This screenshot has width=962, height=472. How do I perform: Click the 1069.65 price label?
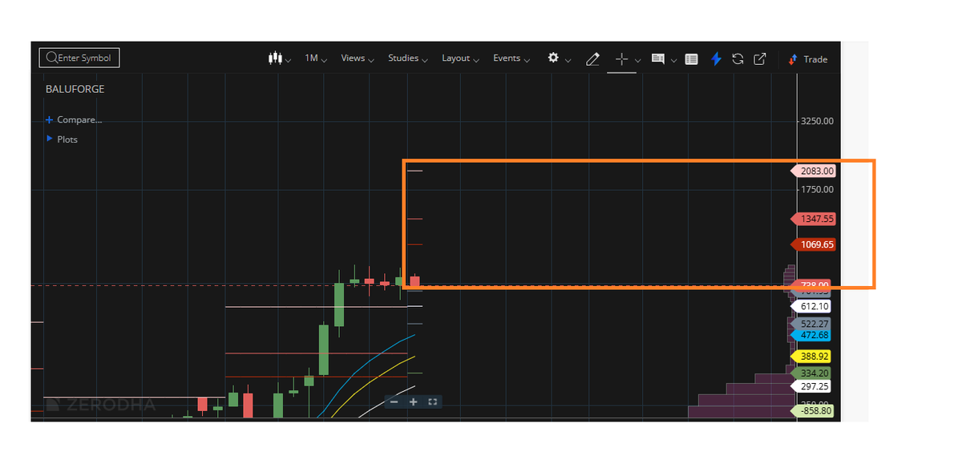tap(814, 244)
